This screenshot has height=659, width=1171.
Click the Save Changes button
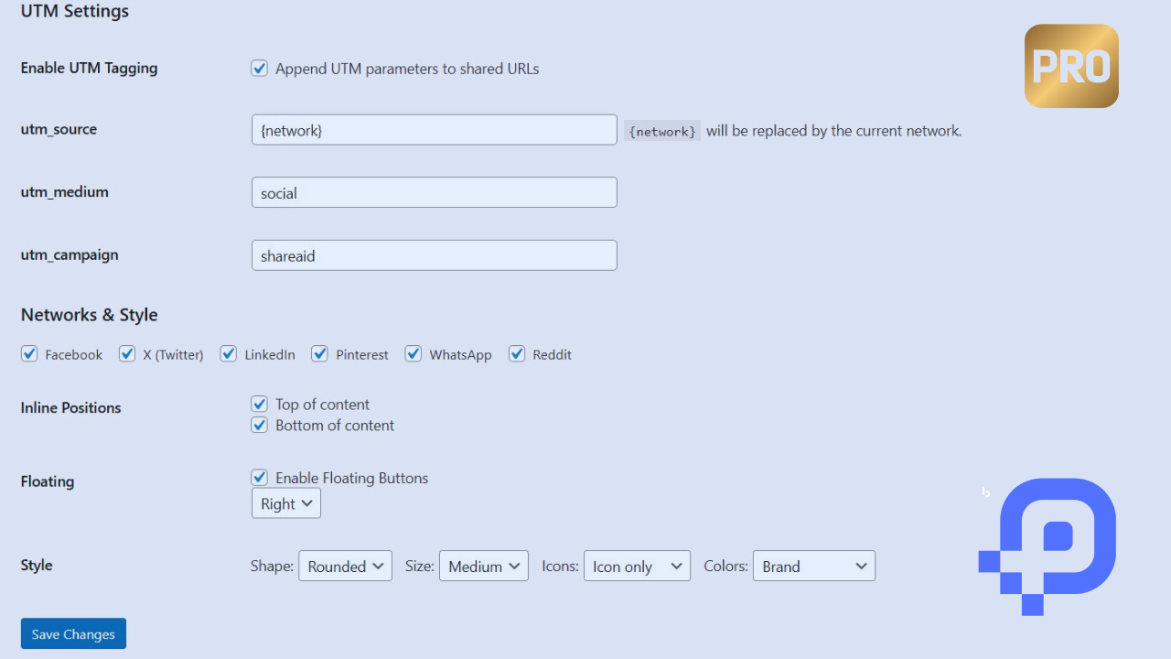point(73,633)
